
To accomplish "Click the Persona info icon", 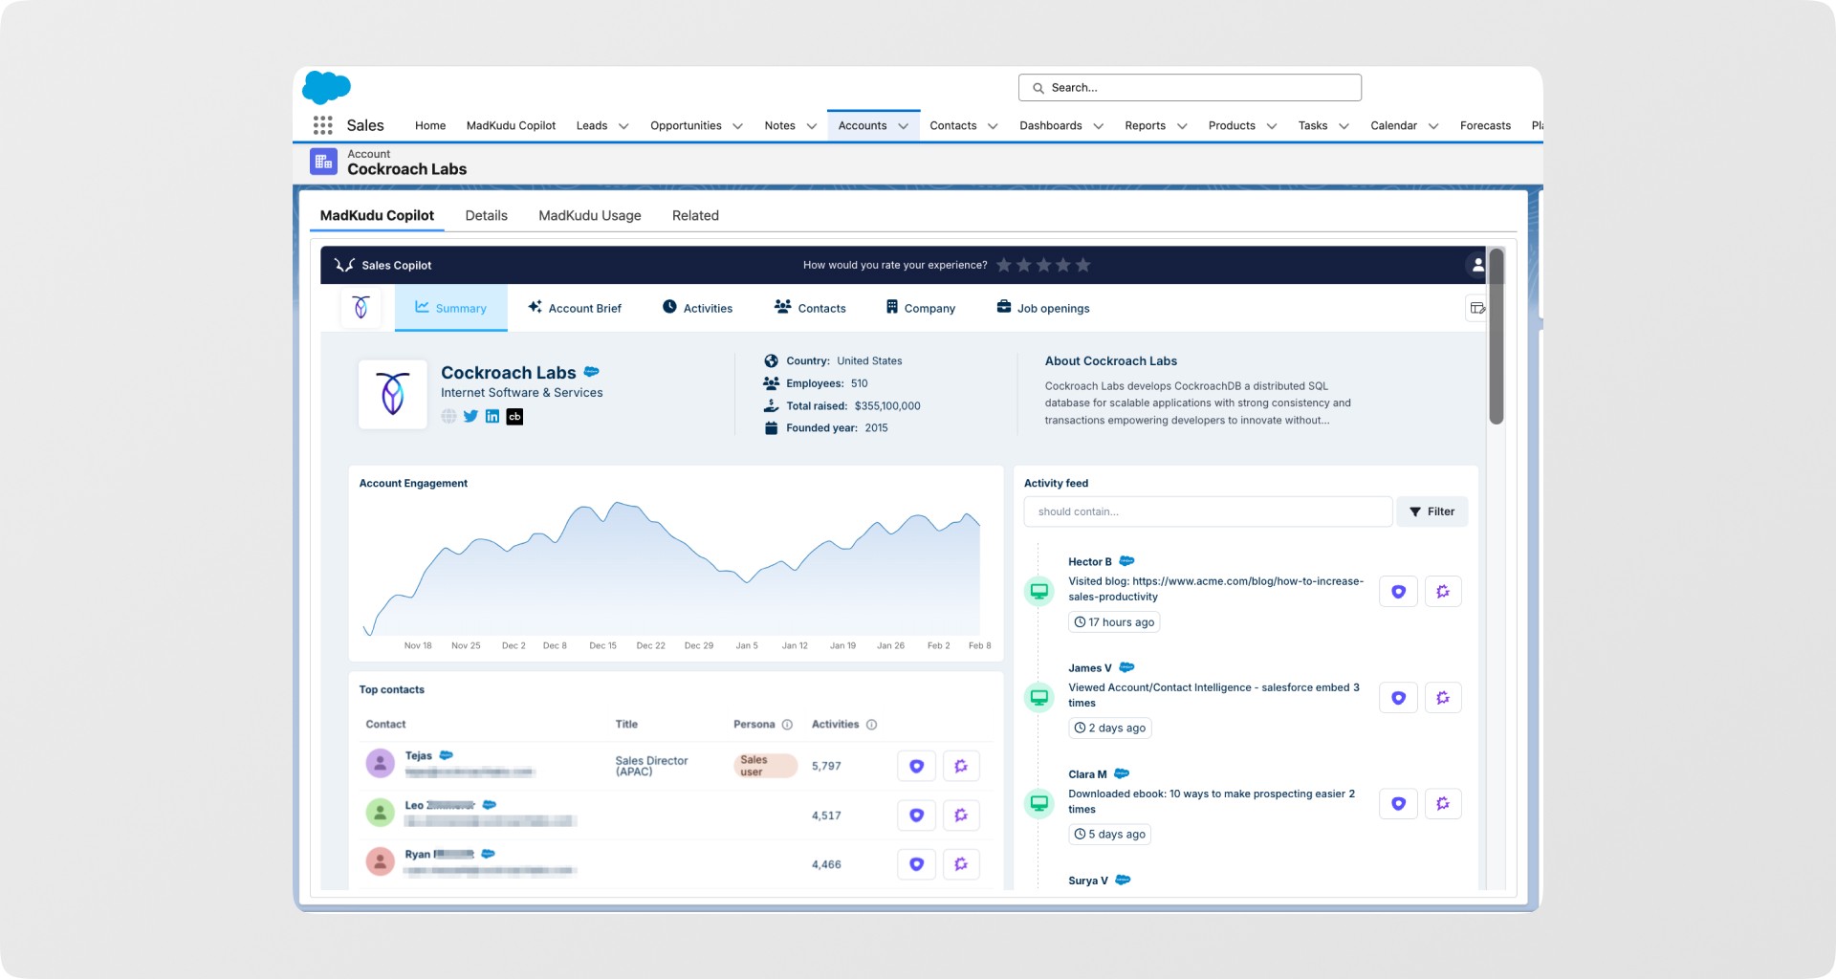I will coord(787,725).
